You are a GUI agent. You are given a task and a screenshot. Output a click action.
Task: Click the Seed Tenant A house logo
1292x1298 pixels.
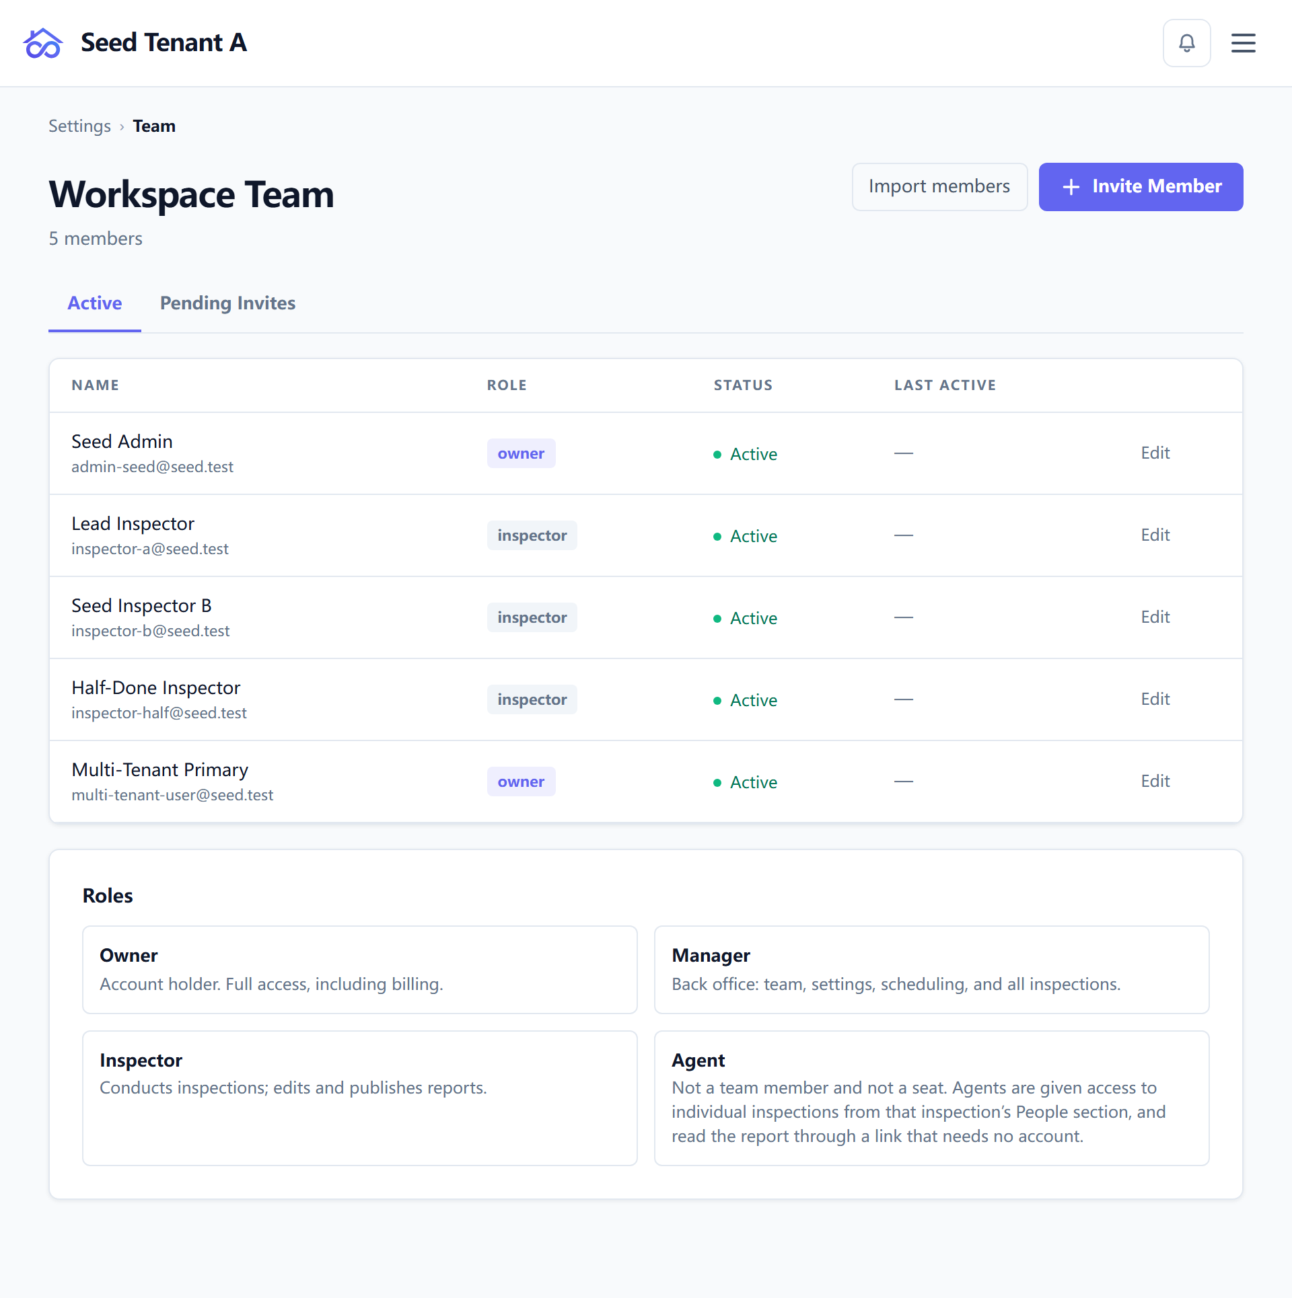43,43
